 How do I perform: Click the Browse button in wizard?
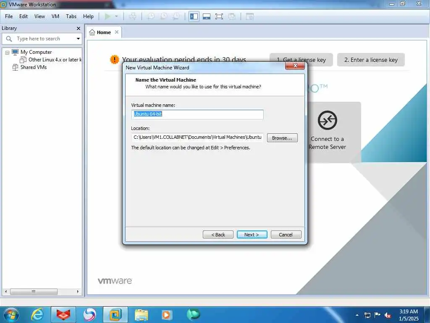pyautogui.click(x=282, y=138)
